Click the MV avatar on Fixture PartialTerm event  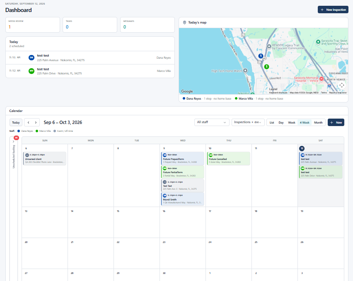coord(165,168)
